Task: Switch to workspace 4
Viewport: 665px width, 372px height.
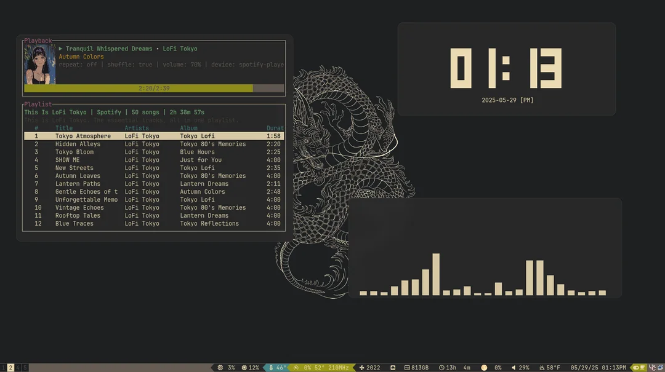Action: 18,368
